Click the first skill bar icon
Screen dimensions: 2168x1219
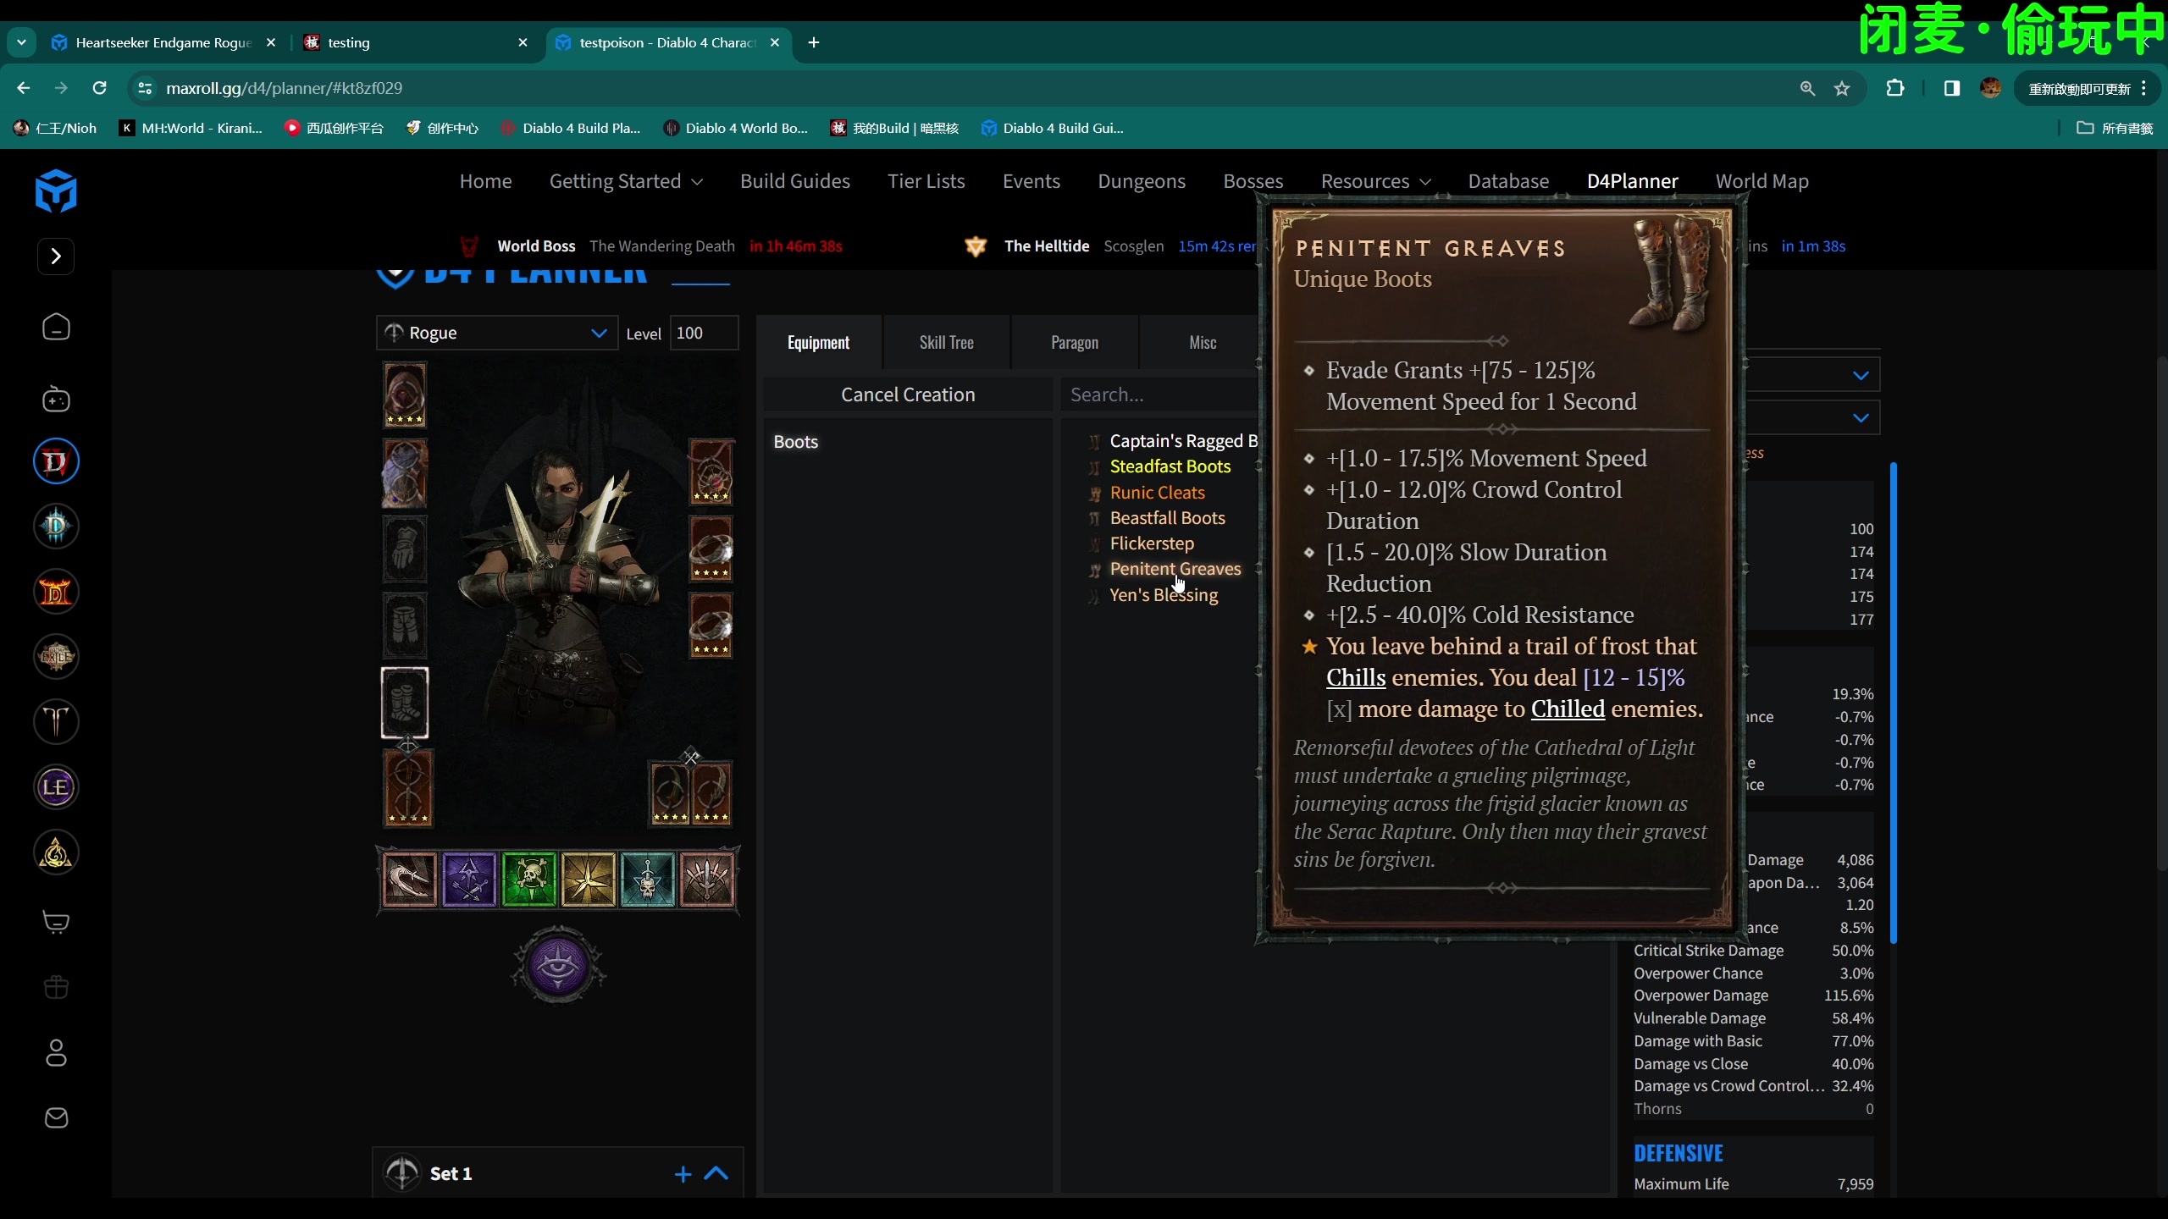click(x=410, y=880)
